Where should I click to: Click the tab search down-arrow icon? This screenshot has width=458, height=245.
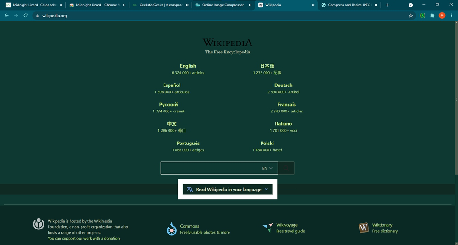411,5
